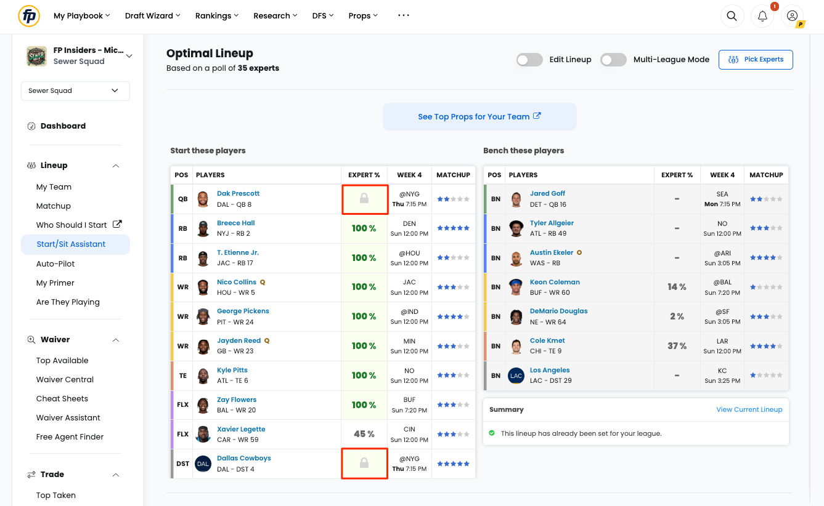Viewport: 824px width, 506px height.
Task: Click the EXPERT % header in the Start table
Action: click(x=364, y=175)
